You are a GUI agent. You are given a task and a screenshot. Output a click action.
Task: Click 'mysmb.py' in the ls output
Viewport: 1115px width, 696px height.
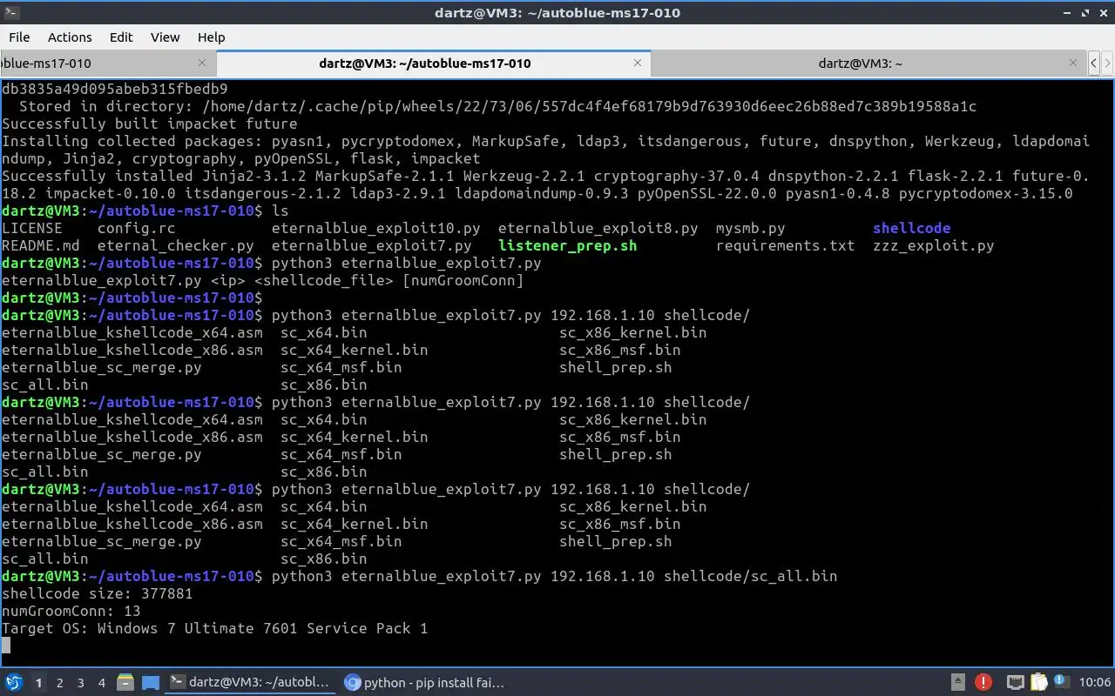750,228
